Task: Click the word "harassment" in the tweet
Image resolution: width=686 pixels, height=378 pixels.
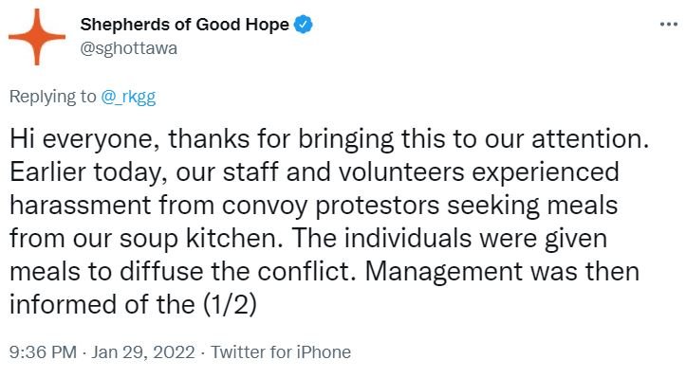Action: pyautogui.click(x=80, y=205)
